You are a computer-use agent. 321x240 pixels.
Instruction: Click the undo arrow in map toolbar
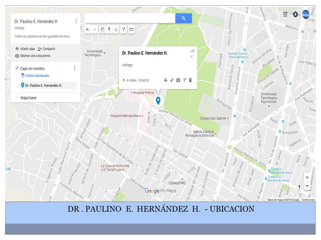pos(88,30)
